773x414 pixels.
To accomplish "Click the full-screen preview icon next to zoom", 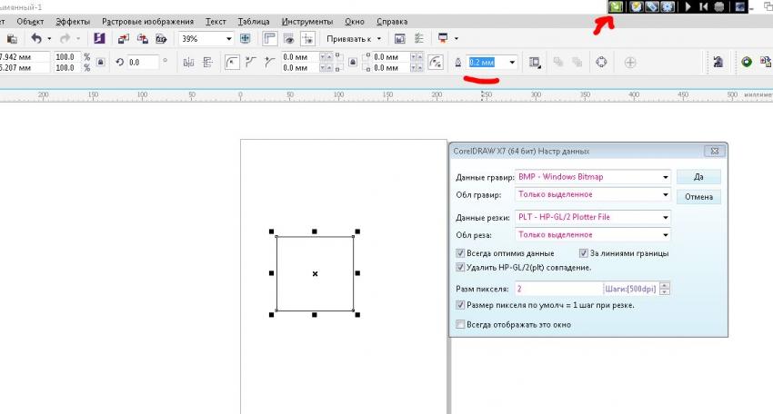I will (245, 39).
